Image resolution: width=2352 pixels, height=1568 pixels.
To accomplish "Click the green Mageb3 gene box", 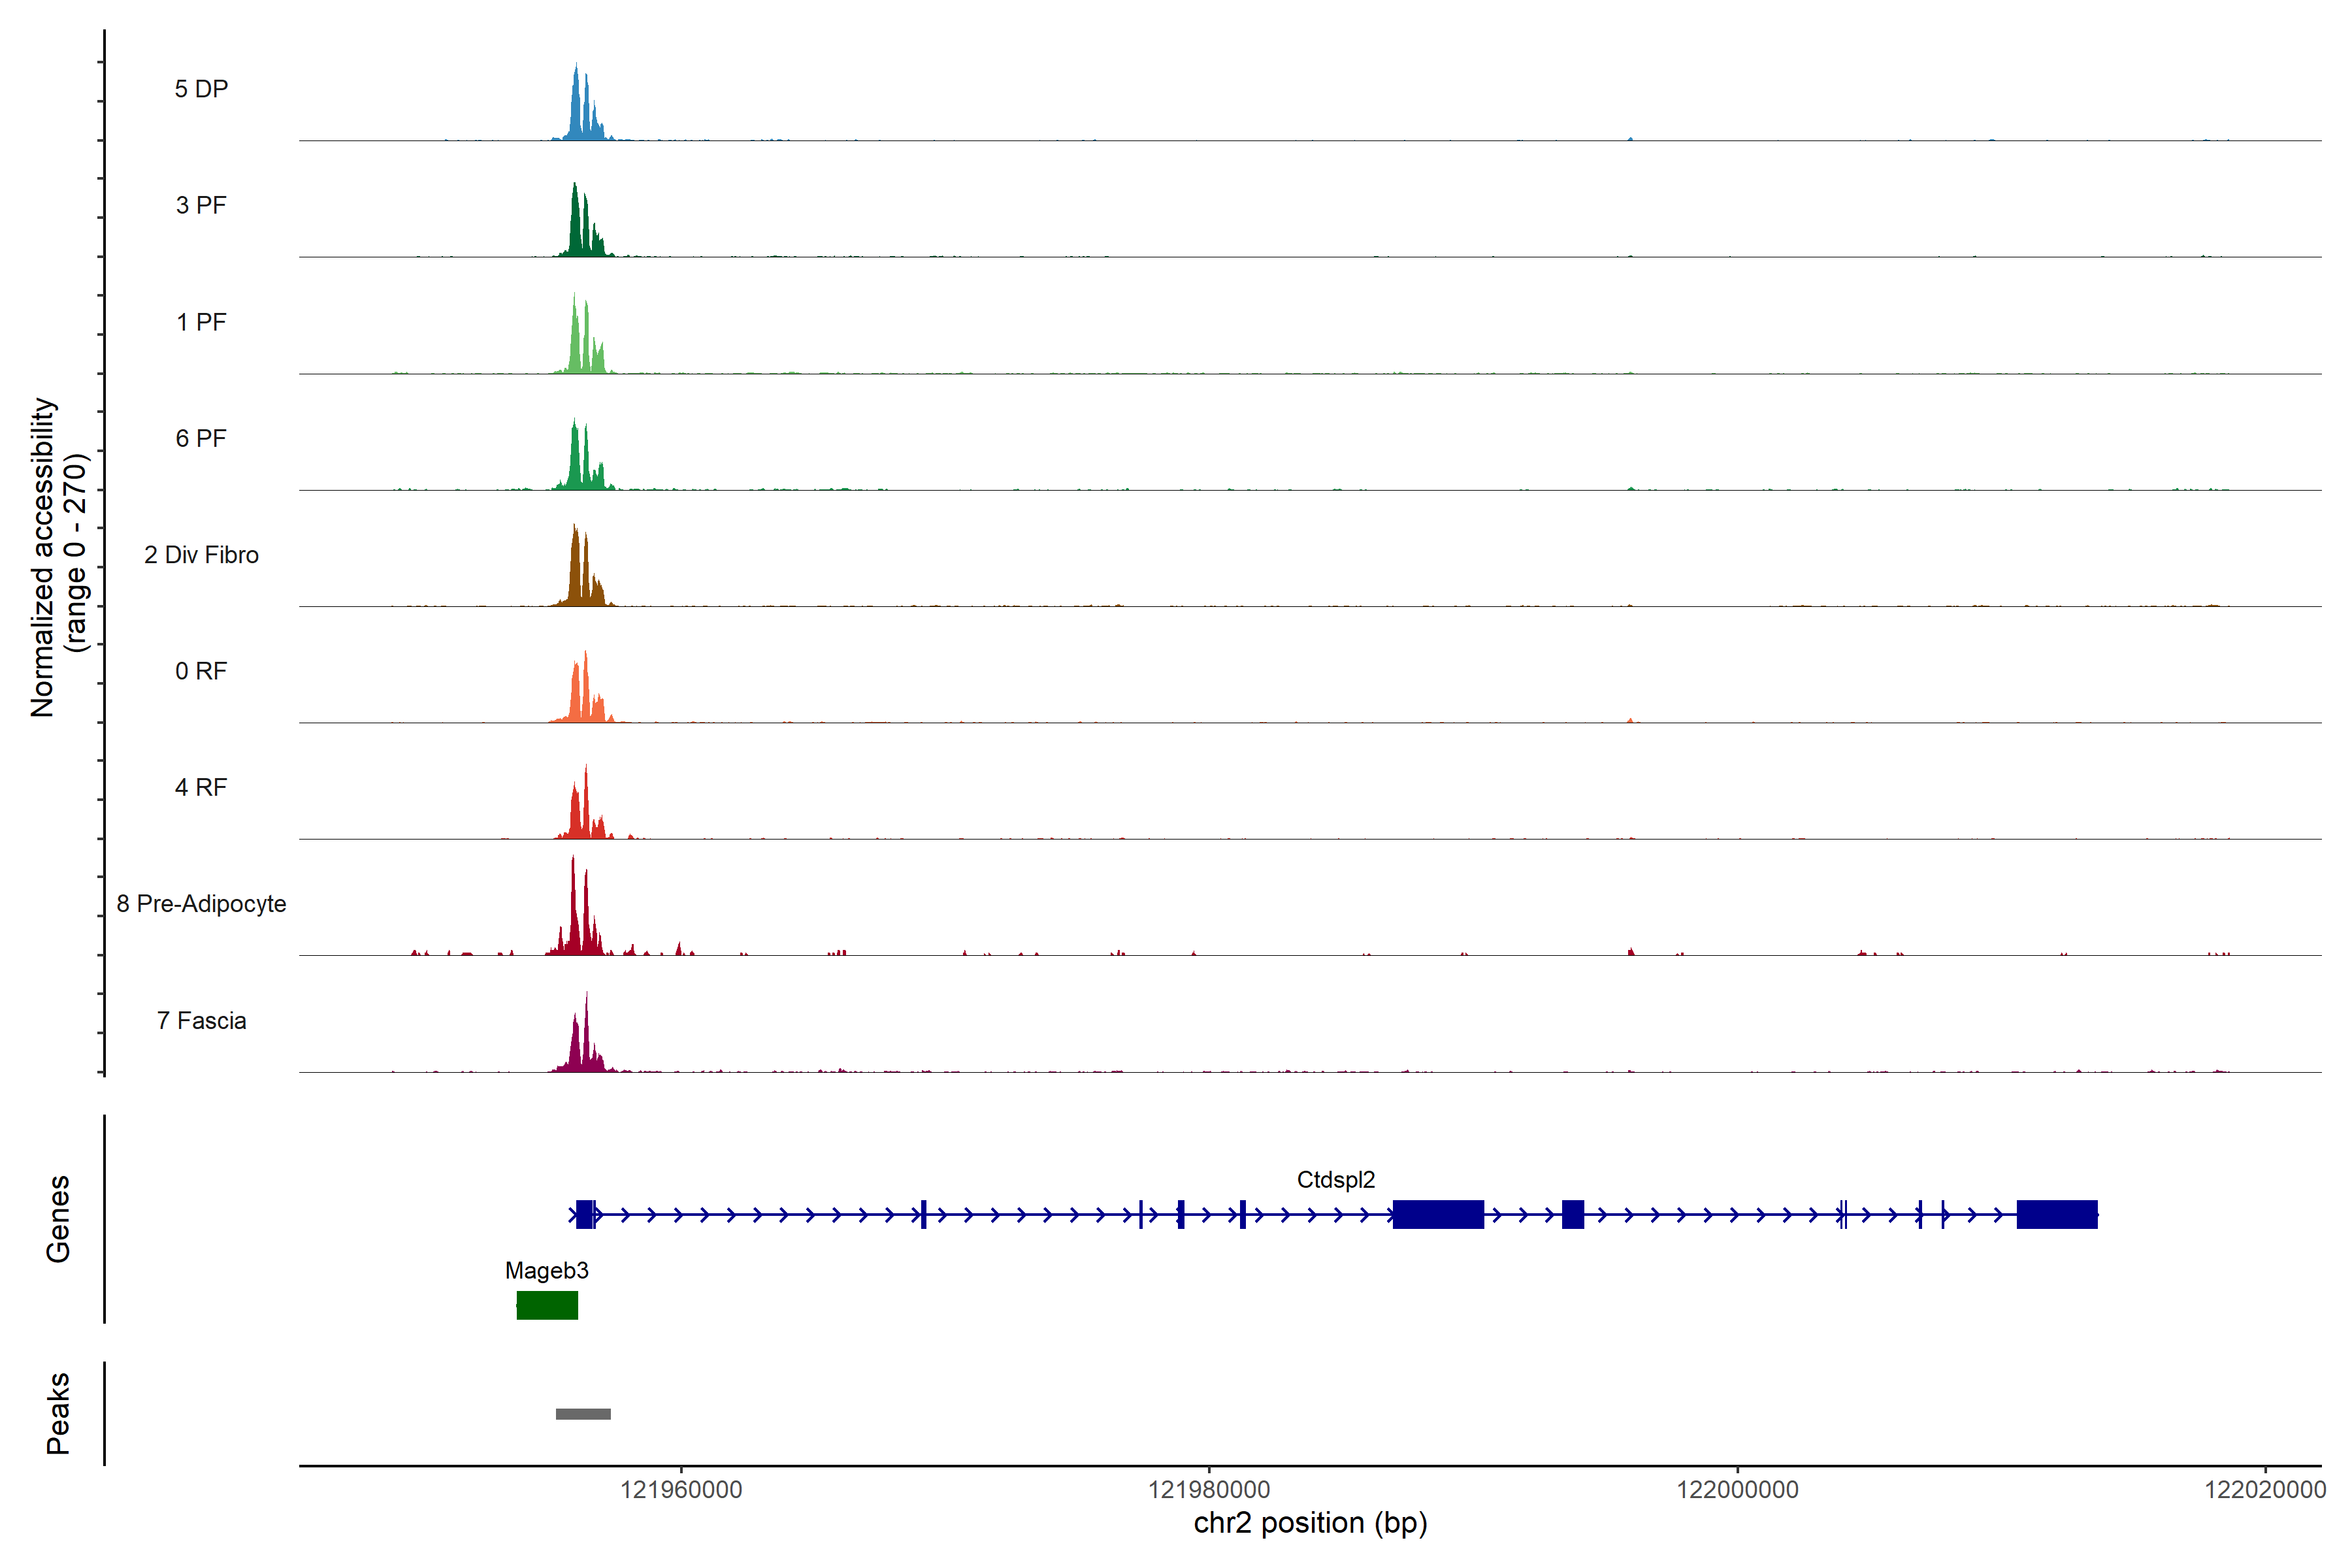I will (547, 1305).
